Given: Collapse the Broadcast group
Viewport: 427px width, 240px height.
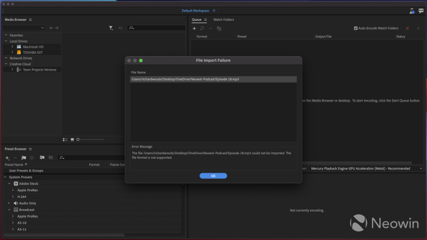Looking at the screenshot, I should 9,210.
